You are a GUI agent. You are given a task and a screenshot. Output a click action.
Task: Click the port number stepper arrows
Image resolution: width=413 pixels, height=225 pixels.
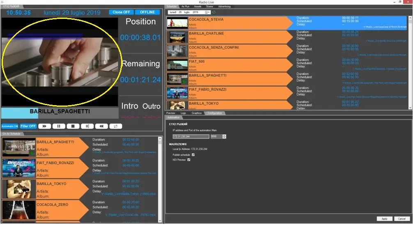(224, 136)
